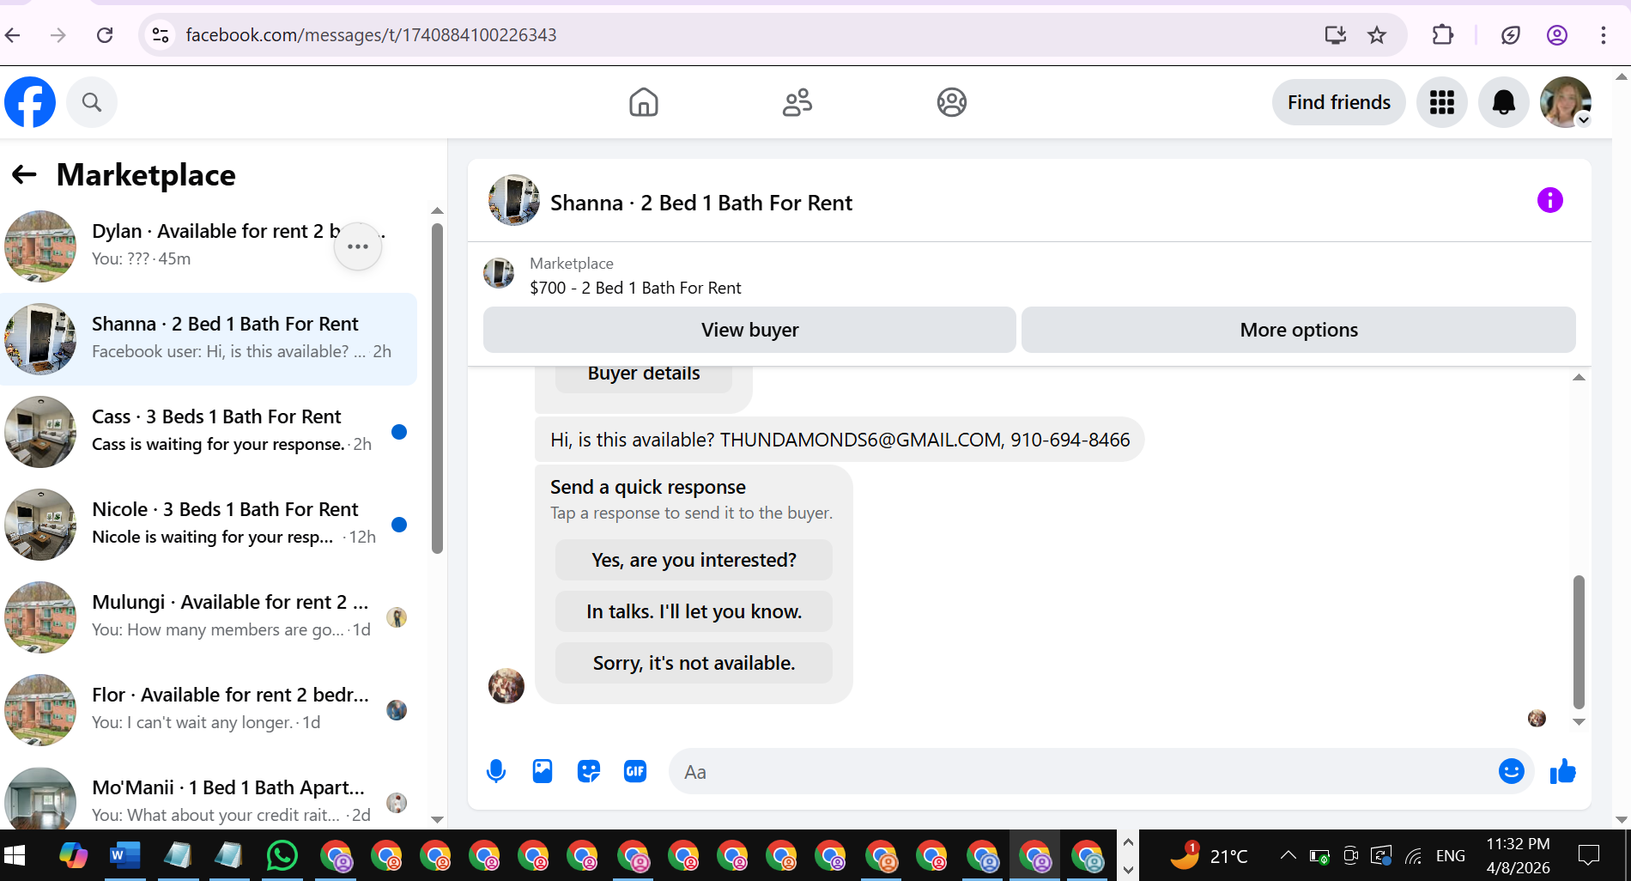
Task: Attach a file with the image icon
Action: click(543, 771)
